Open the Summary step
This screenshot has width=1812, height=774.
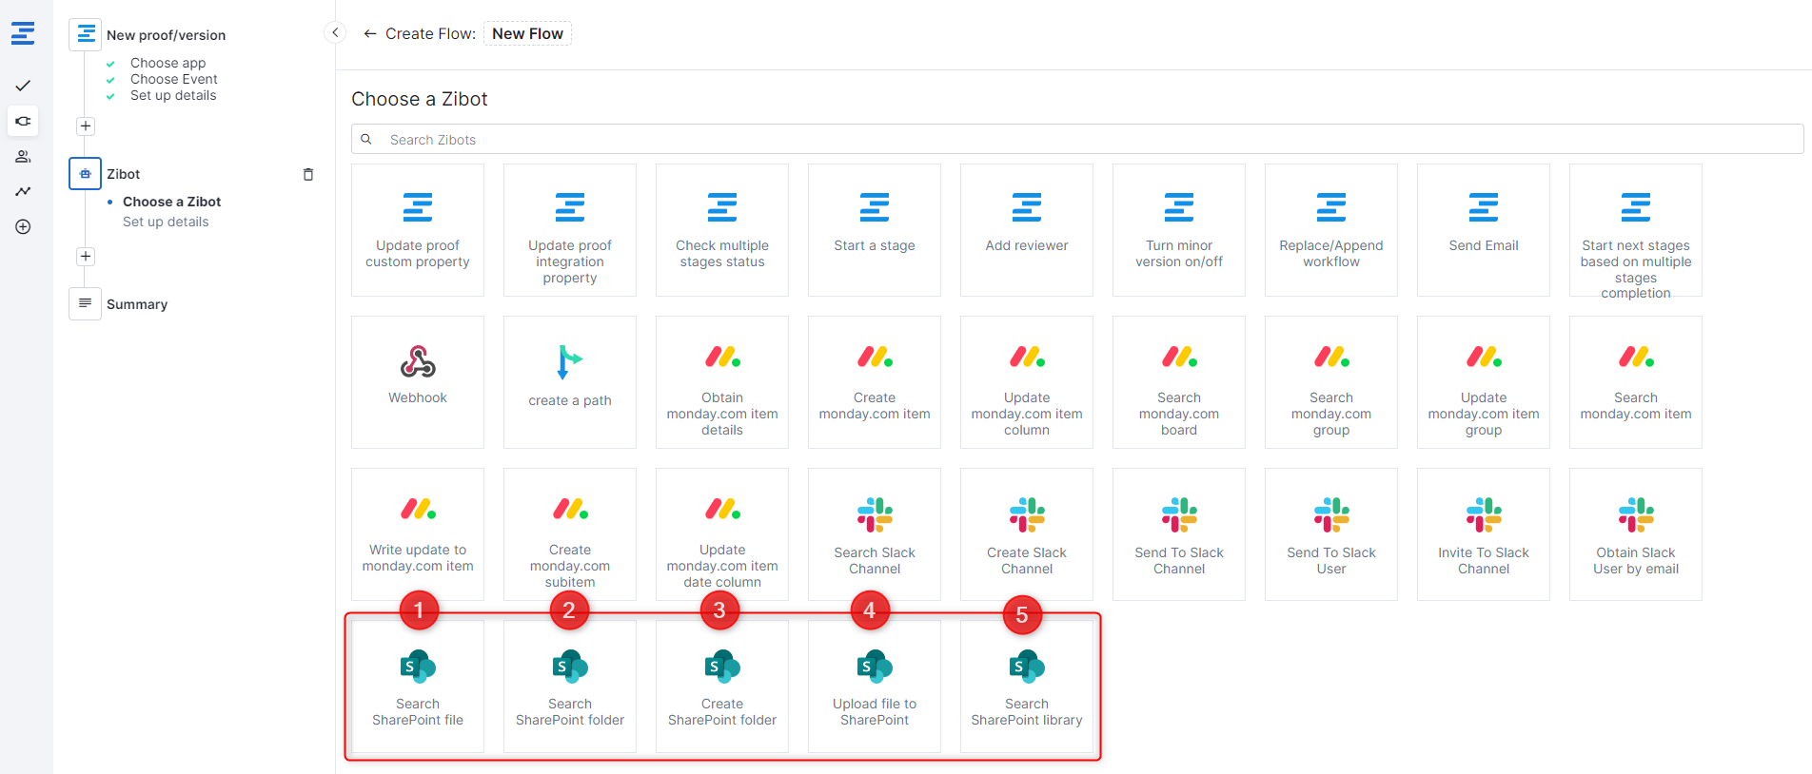tap(136, 304)
